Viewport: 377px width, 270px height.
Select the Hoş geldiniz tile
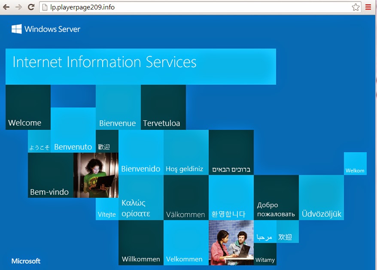point(186,152)
